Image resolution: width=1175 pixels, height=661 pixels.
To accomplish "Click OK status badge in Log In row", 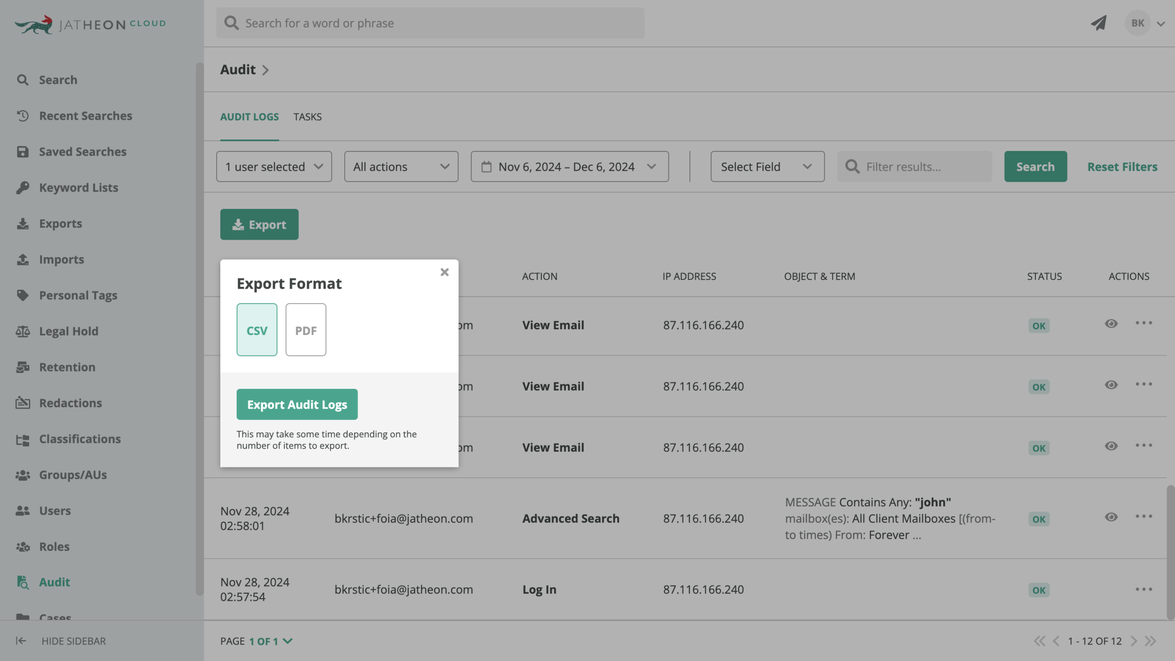I will point(1039,590).
